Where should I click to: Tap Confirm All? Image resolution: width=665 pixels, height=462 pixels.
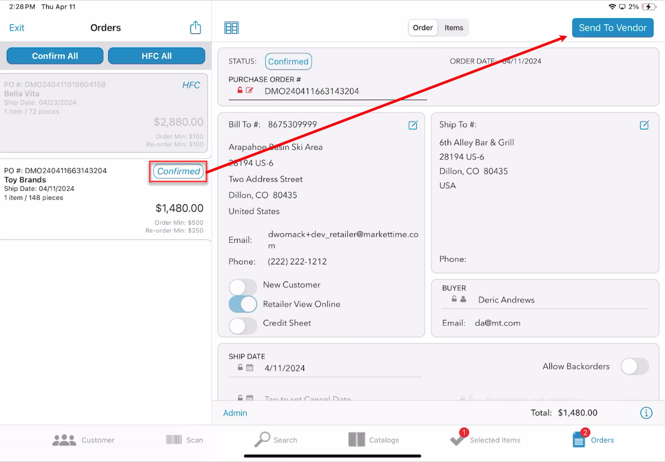(55, 56)
